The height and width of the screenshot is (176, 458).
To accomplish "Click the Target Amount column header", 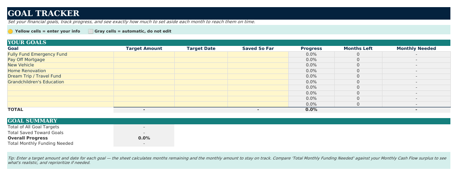I will click(x=144, y=49).
